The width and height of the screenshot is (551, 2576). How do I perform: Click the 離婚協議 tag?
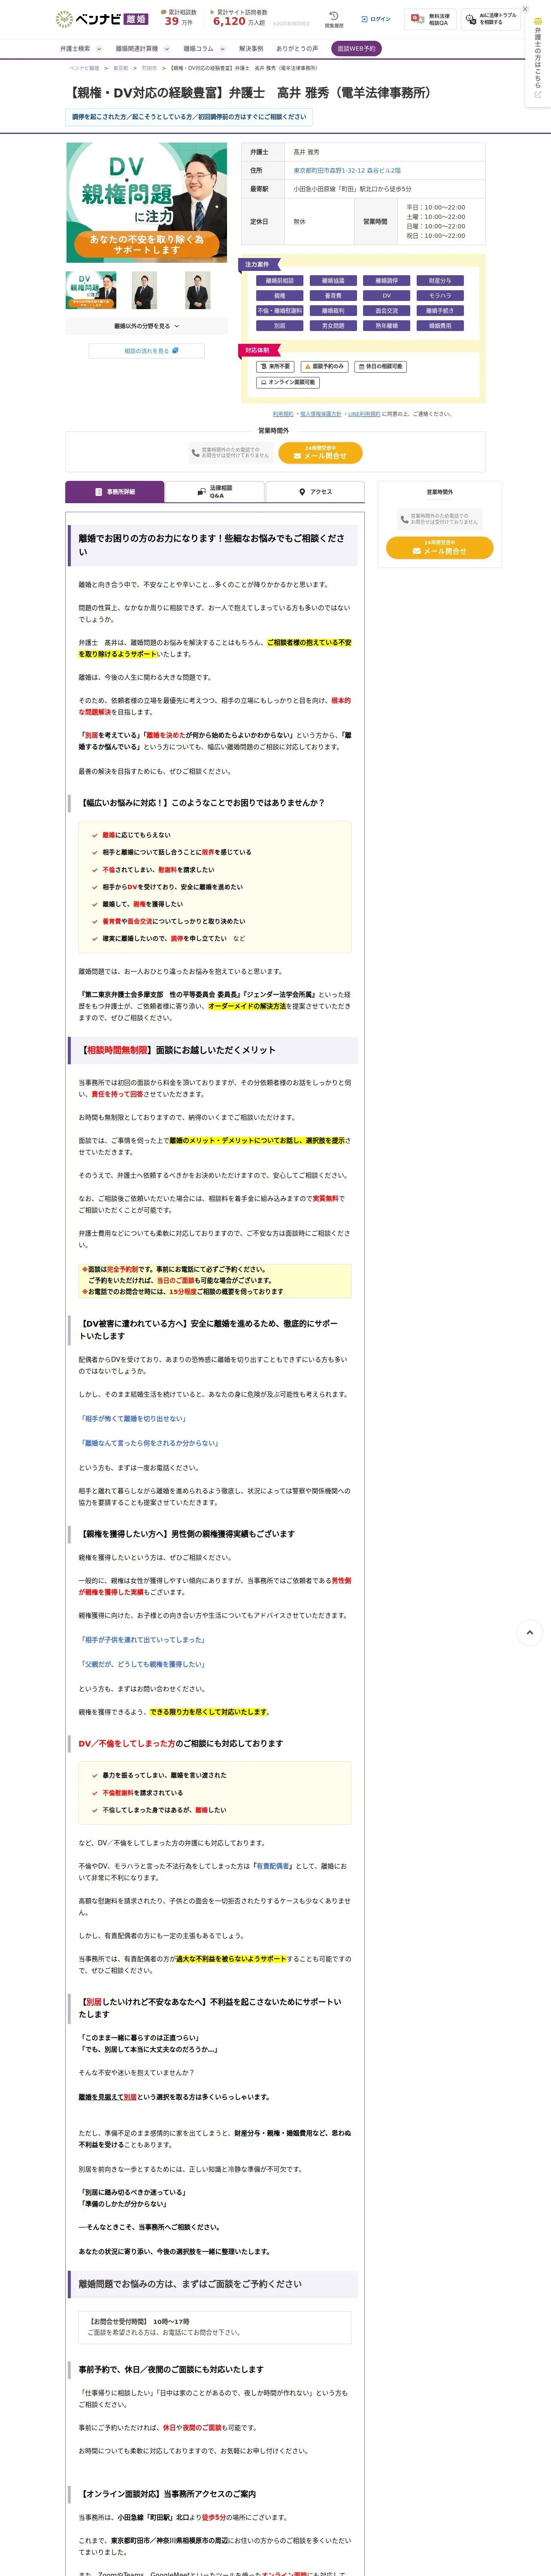(333, 281)
